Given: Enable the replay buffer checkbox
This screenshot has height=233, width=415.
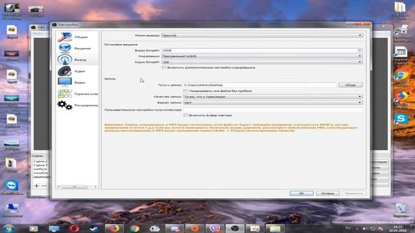Looking at the screenshot, I should pos(186,115).
